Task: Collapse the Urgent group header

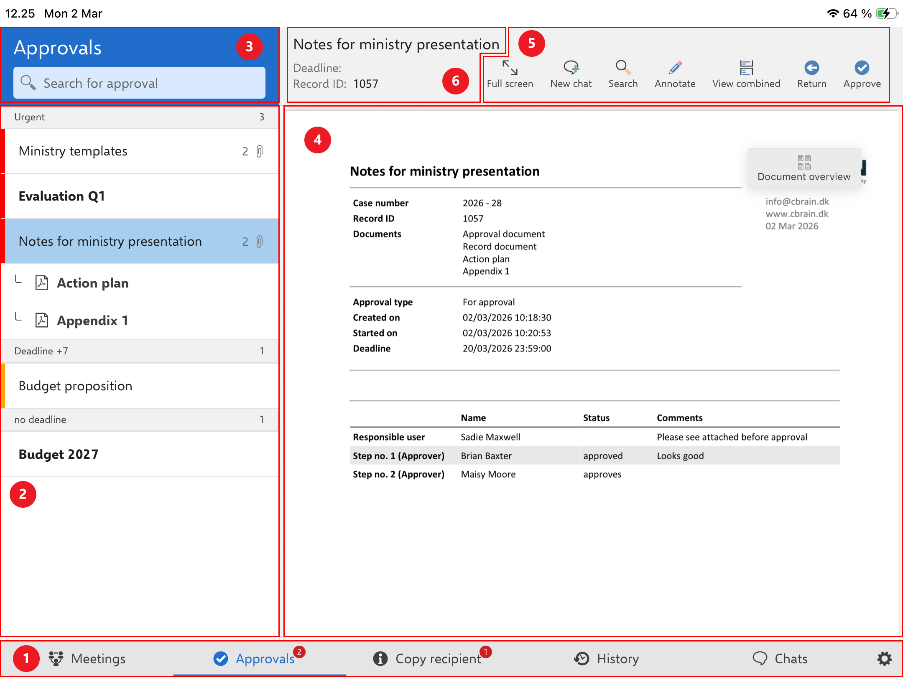Action: (140, 117)
